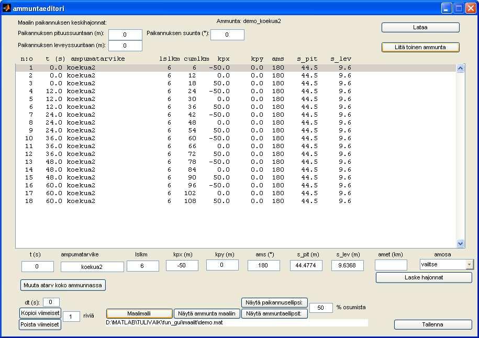Focus the 'Paikannuksen suunta (°)' field

[227, 35]
